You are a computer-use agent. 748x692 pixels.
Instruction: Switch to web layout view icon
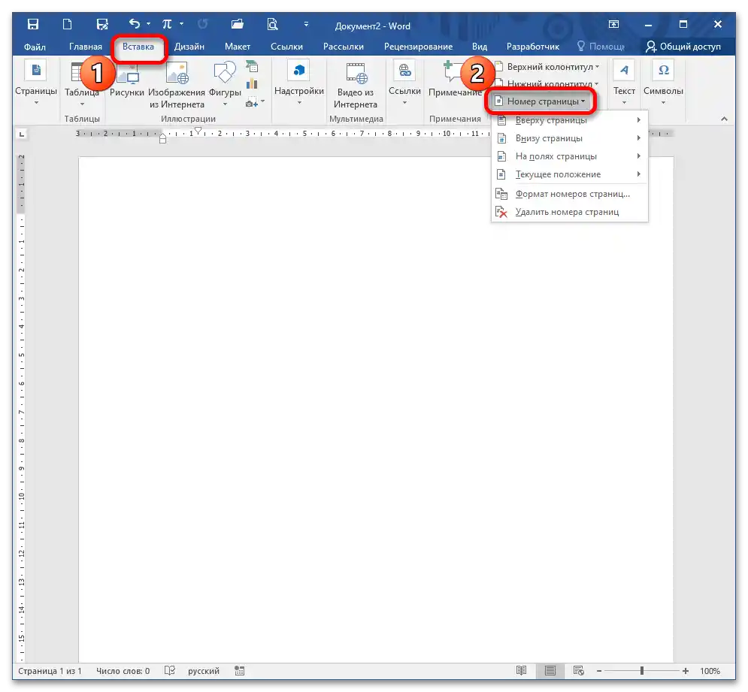click(x=579, y=670)
